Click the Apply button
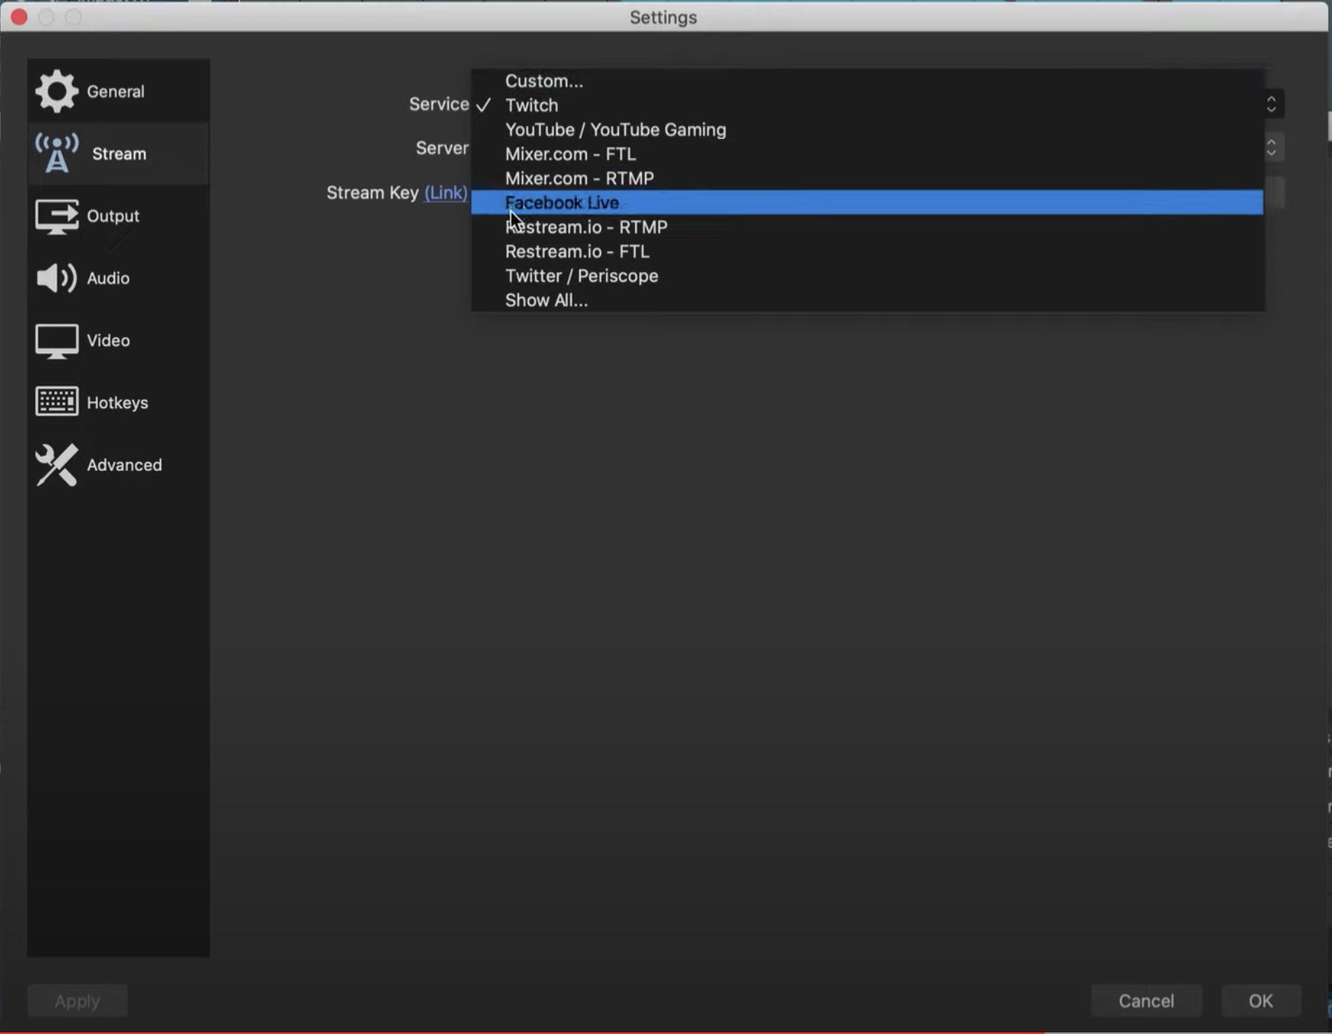The height and width of the screenshot is (1034, 1332). click(x=78, y=1001)
